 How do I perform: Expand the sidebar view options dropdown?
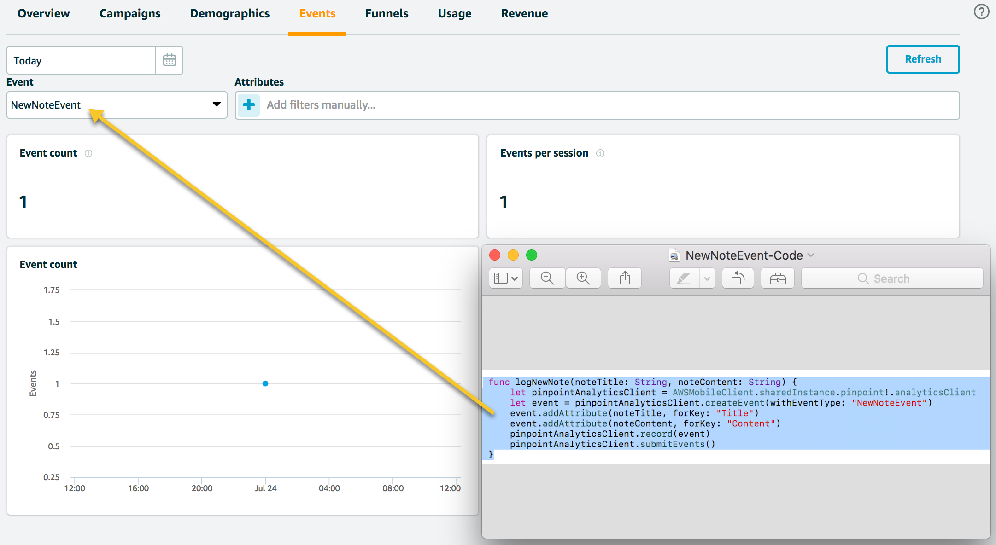(505, 278)
